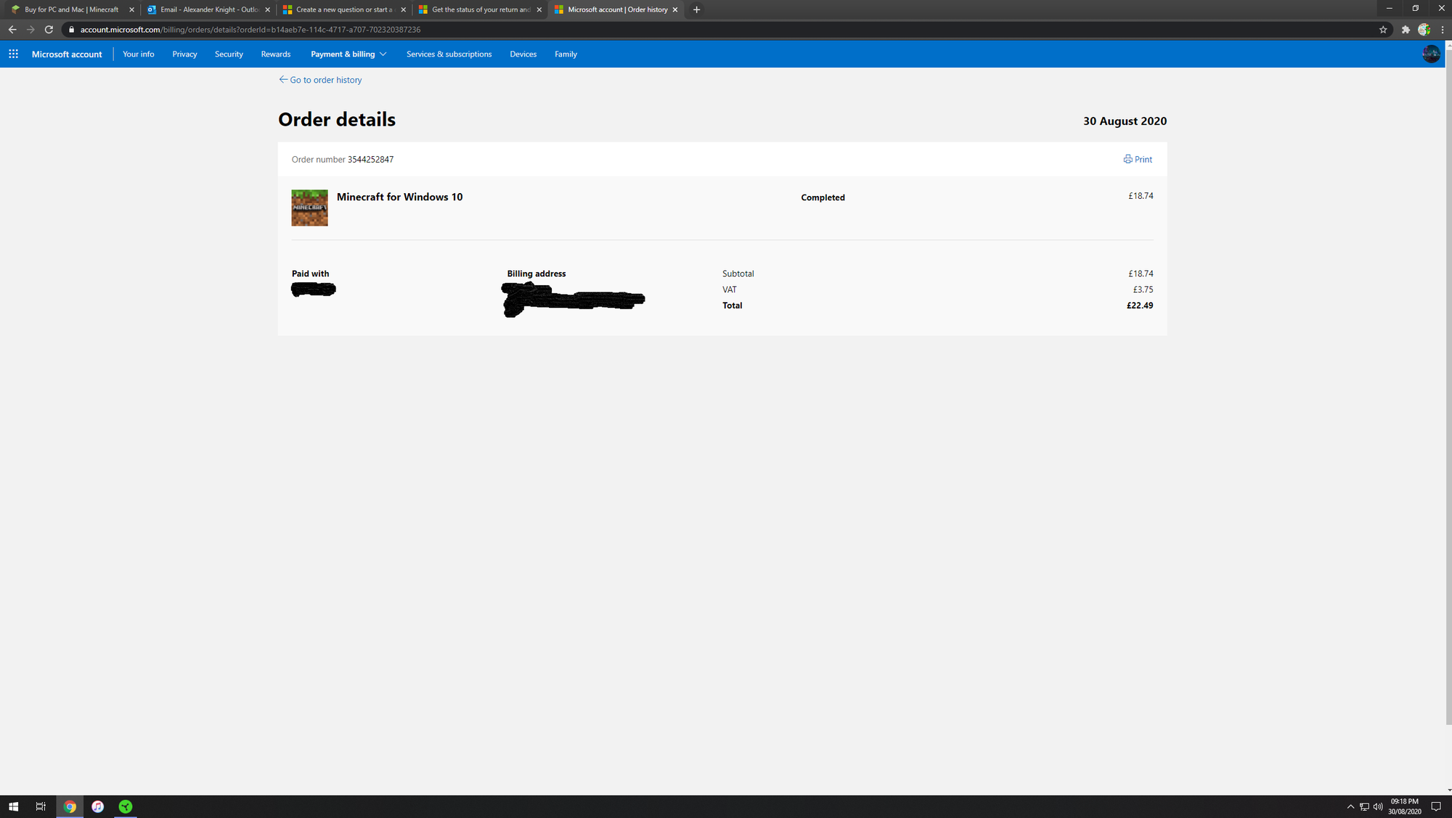This screenshot has width=1452, height=818.
Task: Open the Windows notification center
Action: pos(1436,806)
